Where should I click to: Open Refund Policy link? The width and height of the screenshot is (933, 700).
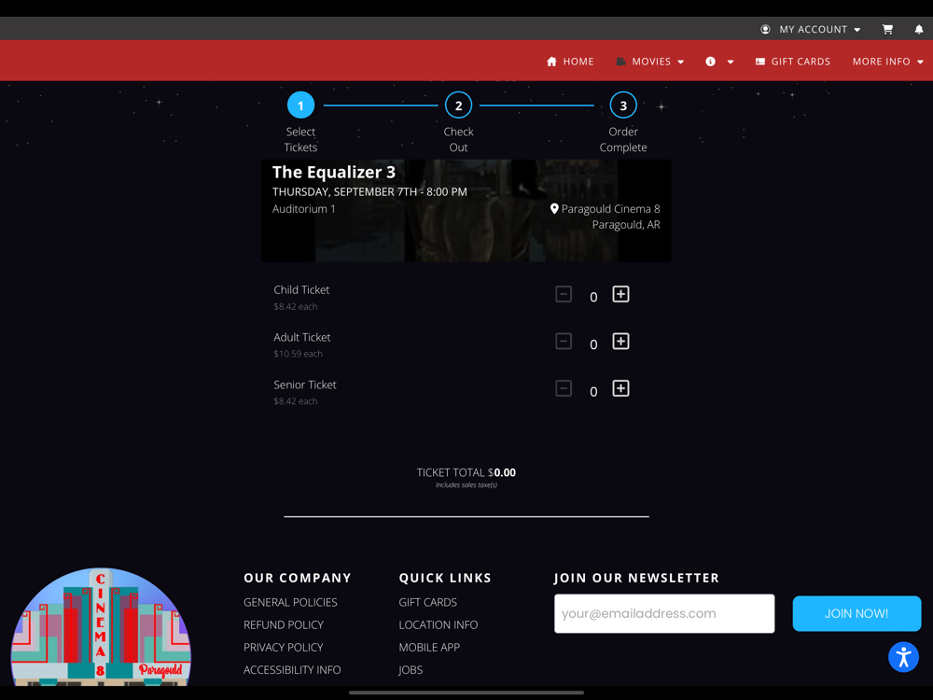coord(284,625)
